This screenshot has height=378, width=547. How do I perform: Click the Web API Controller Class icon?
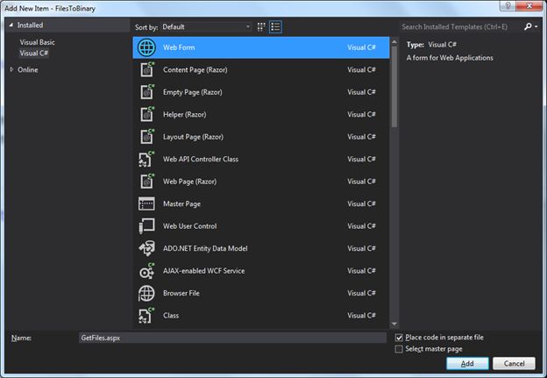[146, 159]
